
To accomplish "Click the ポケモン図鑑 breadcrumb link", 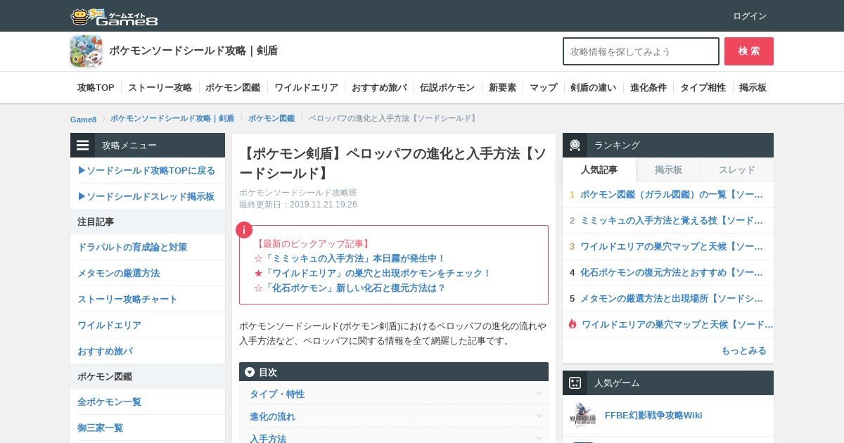I will point(271,118).
